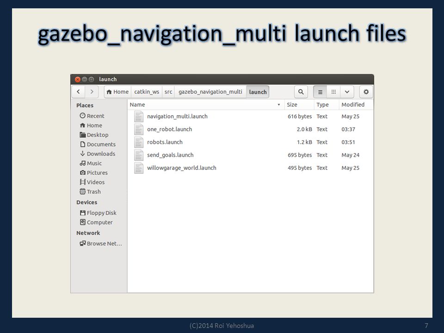Go back with the left arrow button

click(x=79, y=92)
